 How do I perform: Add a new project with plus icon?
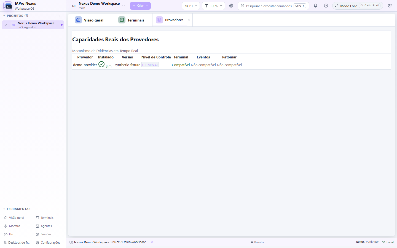tap(59, 16)
